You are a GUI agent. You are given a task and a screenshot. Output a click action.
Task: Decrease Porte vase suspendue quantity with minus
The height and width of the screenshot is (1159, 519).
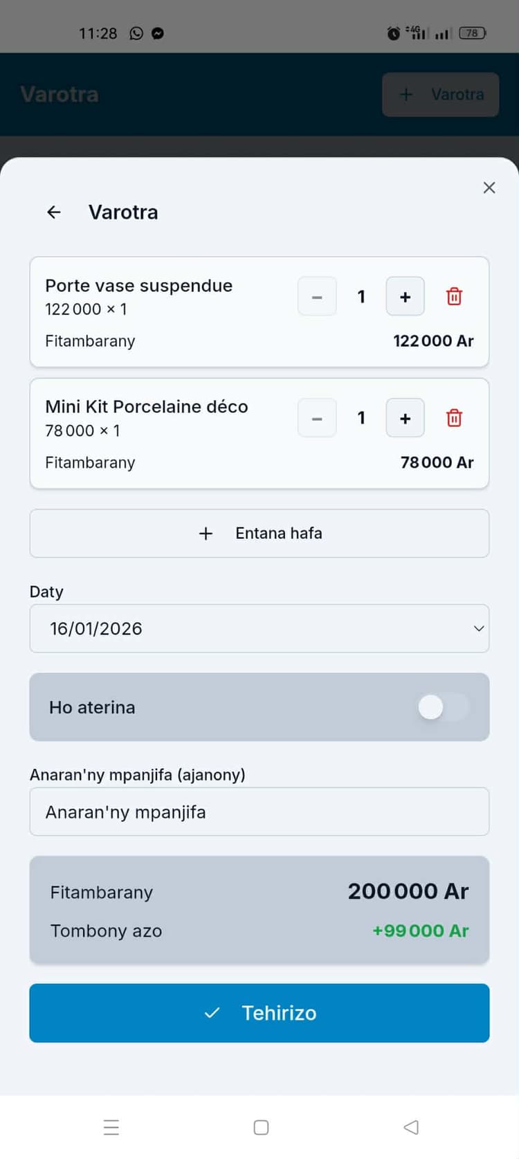[x=317, y=296]
